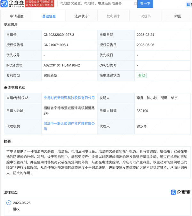Click the 简单法律状态 label cell
This screenshot has width=192, height=216.
click(116, 75)
